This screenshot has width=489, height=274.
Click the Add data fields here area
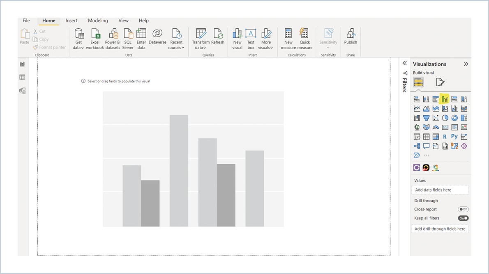pos(440,190)
